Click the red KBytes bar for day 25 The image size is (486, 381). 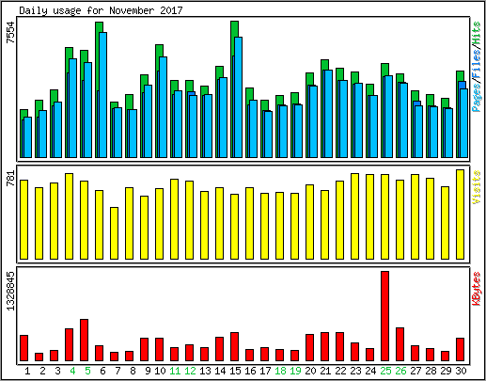tap(384, 316)
